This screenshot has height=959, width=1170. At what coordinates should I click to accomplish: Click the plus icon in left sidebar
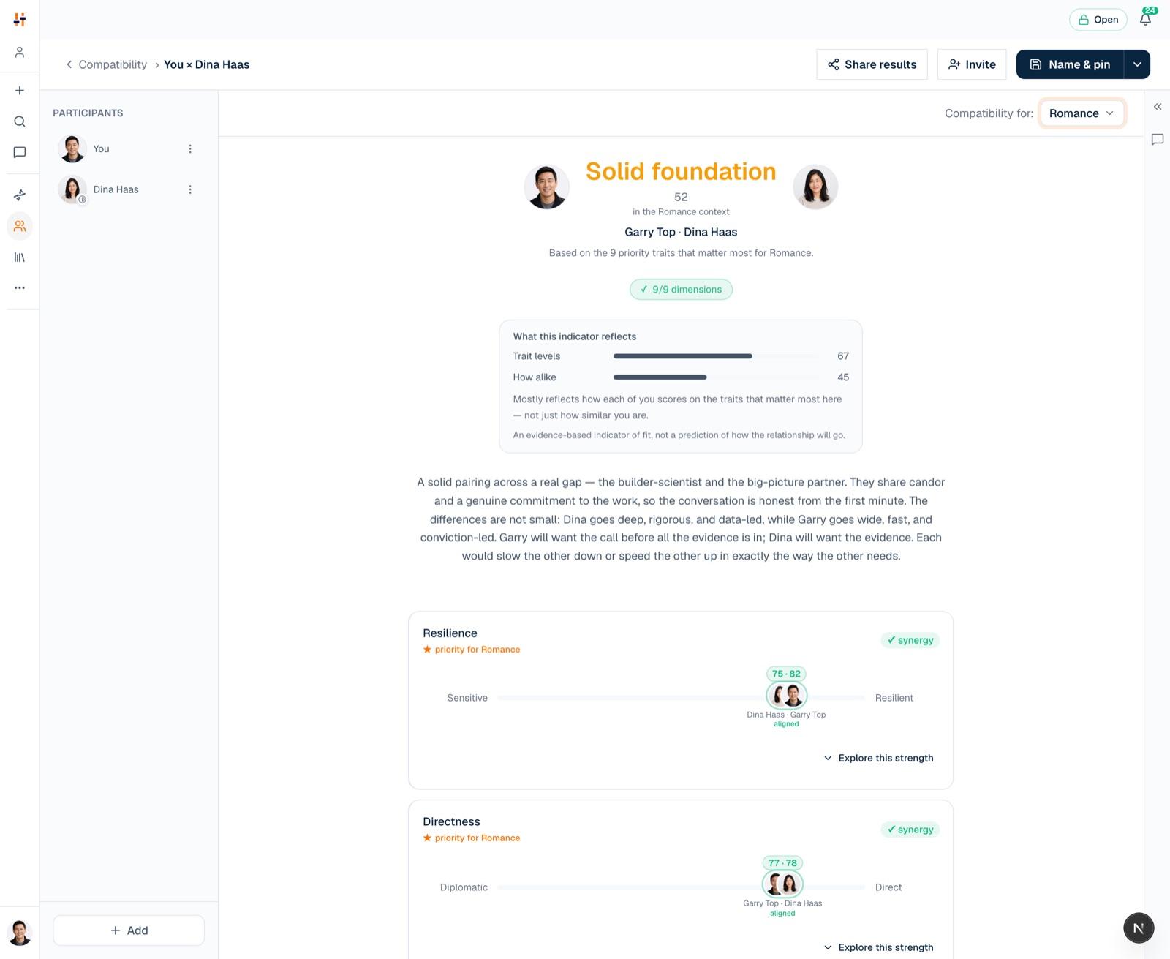tap(20, 91)
